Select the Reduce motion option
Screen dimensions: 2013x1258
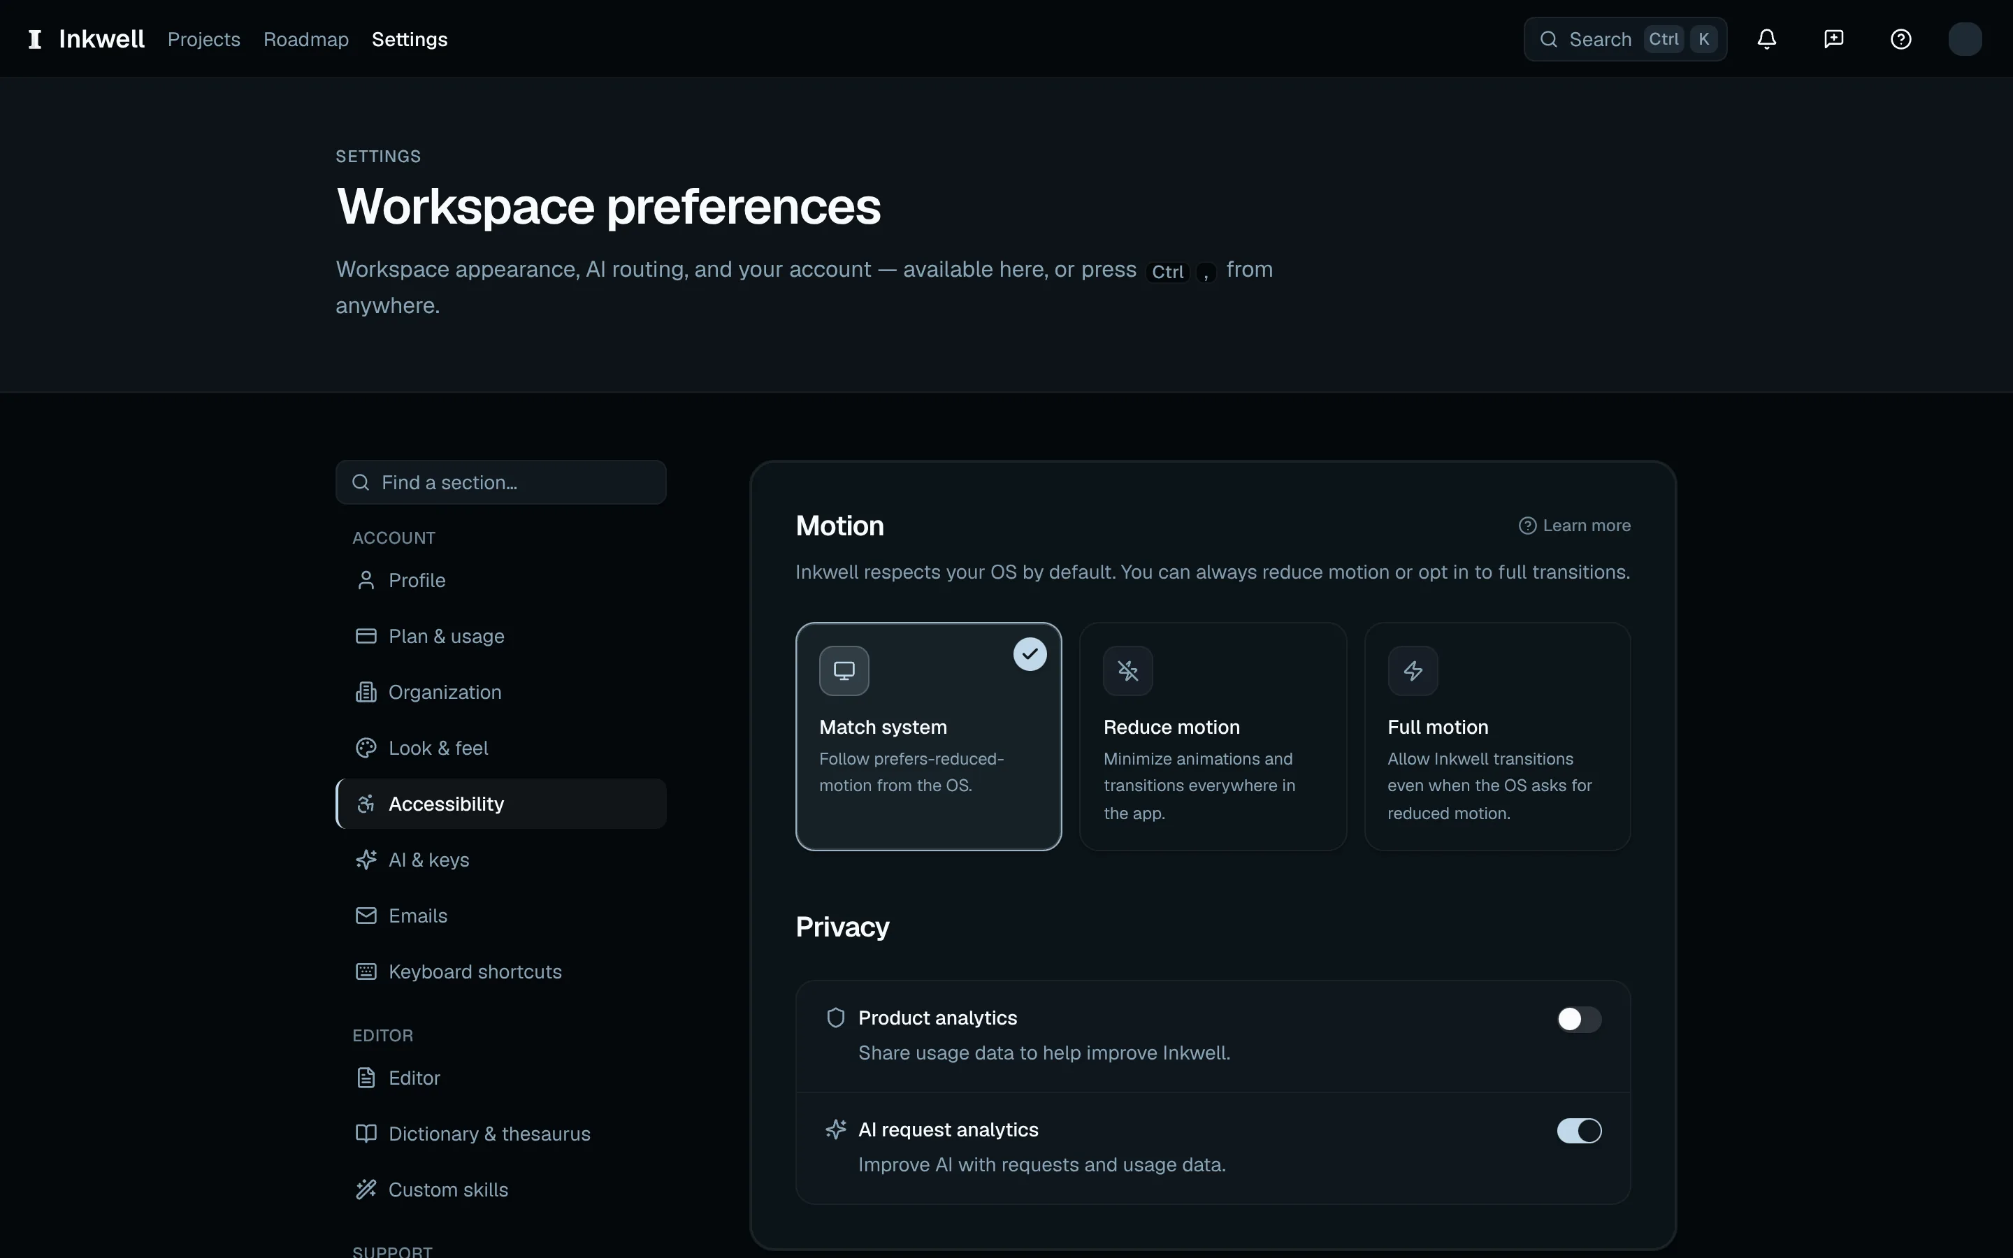pos(1213,737)
